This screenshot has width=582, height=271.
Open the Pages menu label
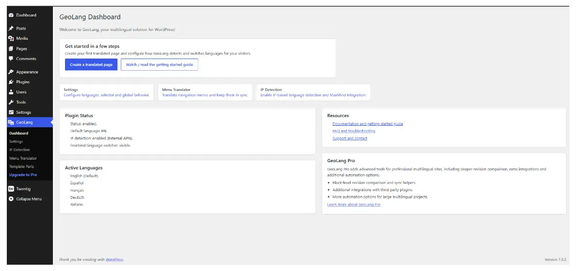(21, 49)
